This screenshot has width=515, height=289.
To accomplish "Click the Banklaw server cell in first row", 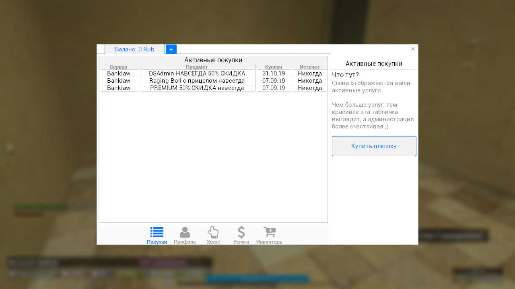I will (119, 74).
